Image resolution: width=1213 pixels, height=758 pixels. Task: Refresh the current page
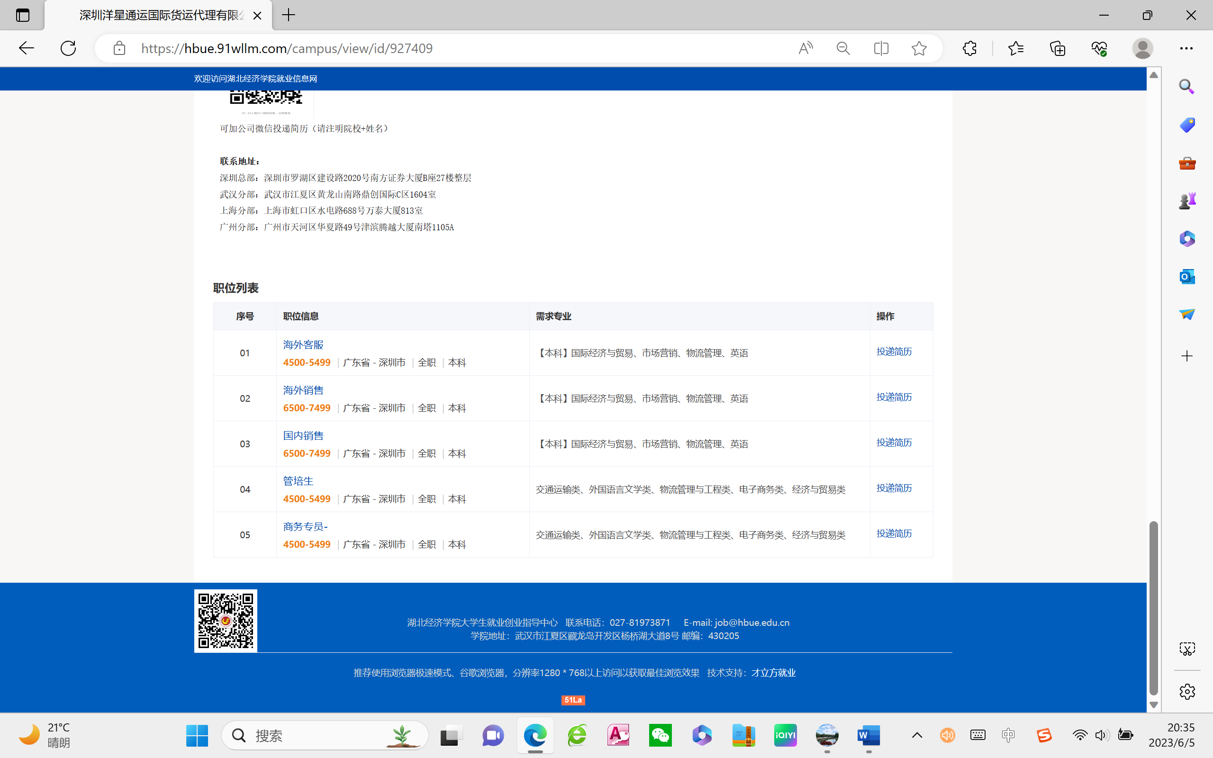point(68,48)
